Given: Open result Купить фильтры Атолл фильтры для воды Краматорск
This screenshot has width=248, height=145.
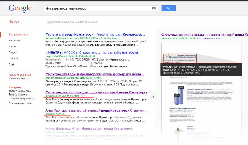Looking at the screenshot, I should [89, 129].
